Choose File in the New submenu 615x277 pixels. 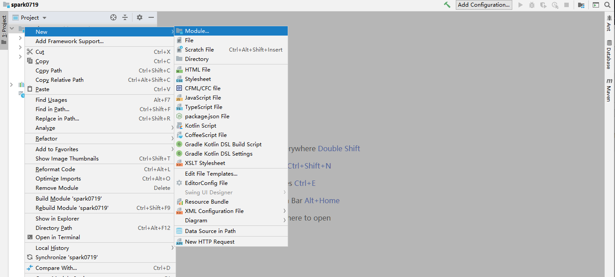231,40
